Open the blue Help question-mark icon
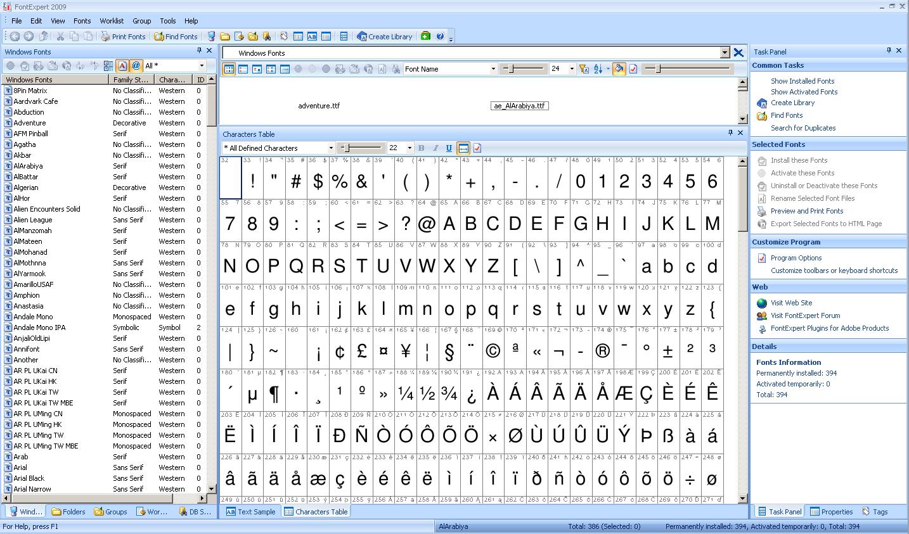Image resolution: width=909 pixels, height=534 pixels. click(440, 37)
